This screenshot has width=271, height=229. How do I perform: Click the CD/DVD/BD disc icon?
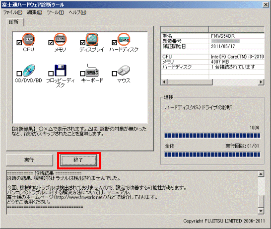point(29,71)
